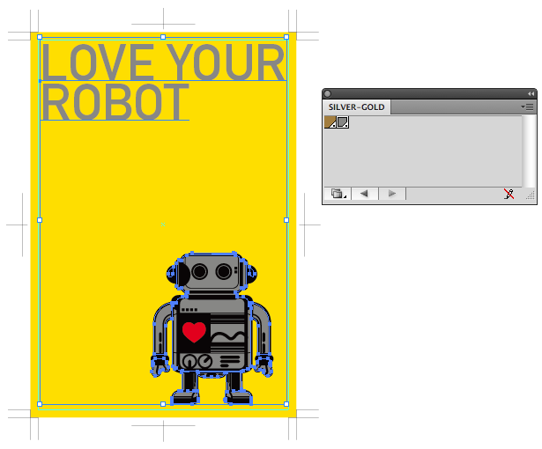Collapse the panel with double-arrow icon

[531, 93]
